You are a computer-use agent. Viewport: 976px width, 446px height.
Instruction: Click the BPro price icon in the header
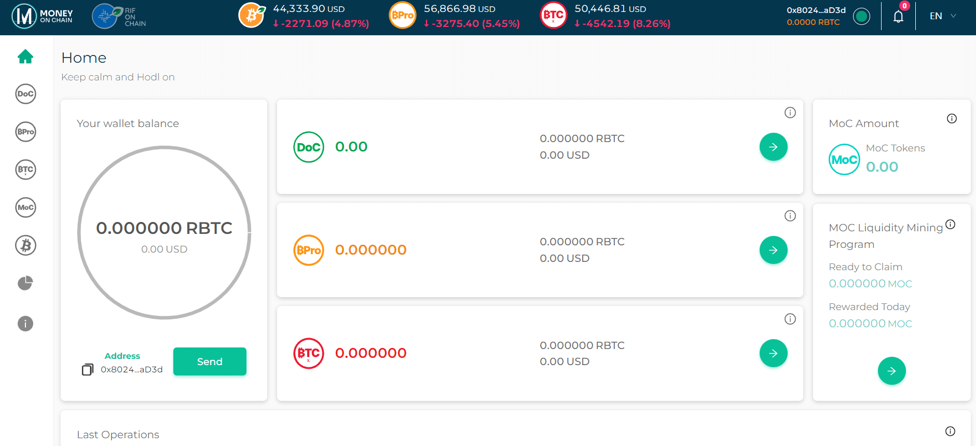tap(403, 16)
